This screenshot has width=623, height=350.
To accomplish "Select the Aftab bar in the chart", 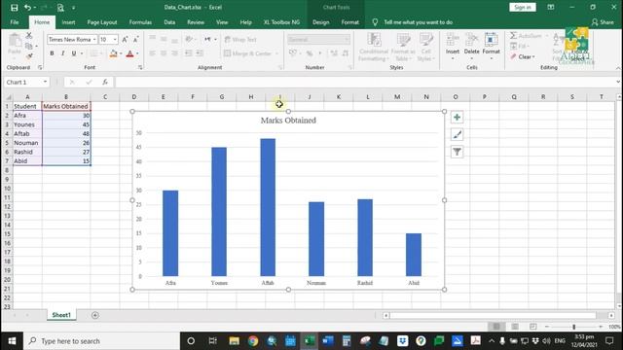I will click(x=268, y=207).
